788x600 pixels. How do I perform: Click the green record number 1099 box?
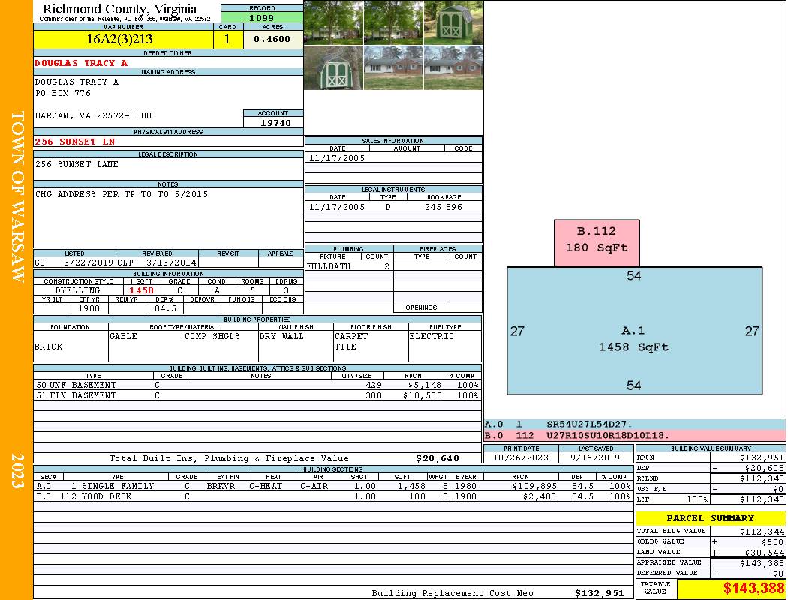(262, 17)
